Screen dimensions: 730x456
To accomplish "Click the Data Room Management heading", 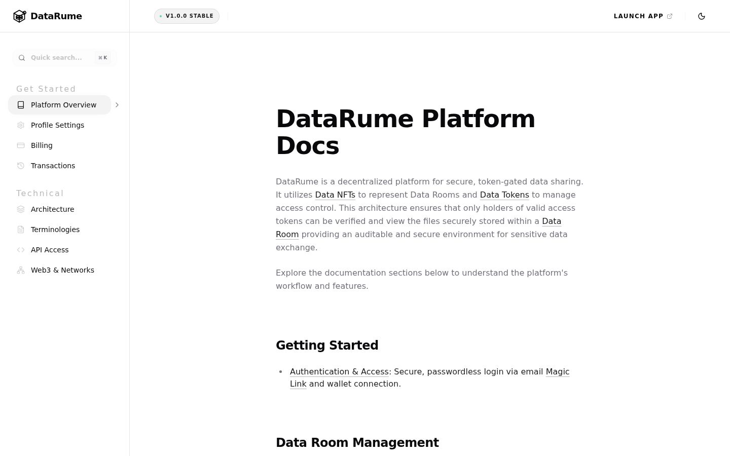I will (x=357, y=443).
